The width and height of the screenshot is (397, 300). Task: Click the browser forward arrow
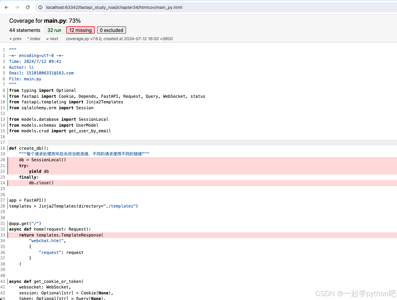click(17, 7)
